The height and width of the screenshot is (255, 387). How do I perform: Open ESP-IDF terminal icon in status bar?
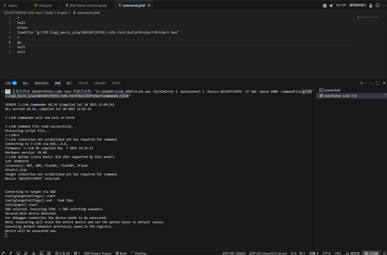tap(41, 253)
